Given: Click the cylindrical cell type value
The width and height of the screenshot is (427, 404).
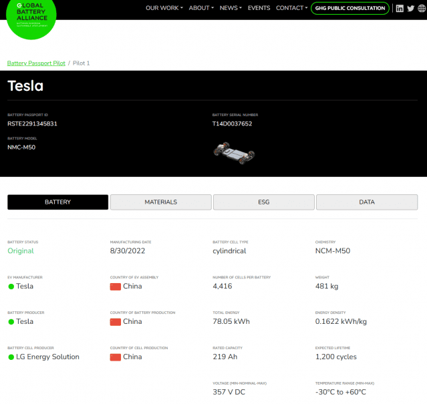Looking at the screenshot, I should pyautogui.click(x=229, y=251).
